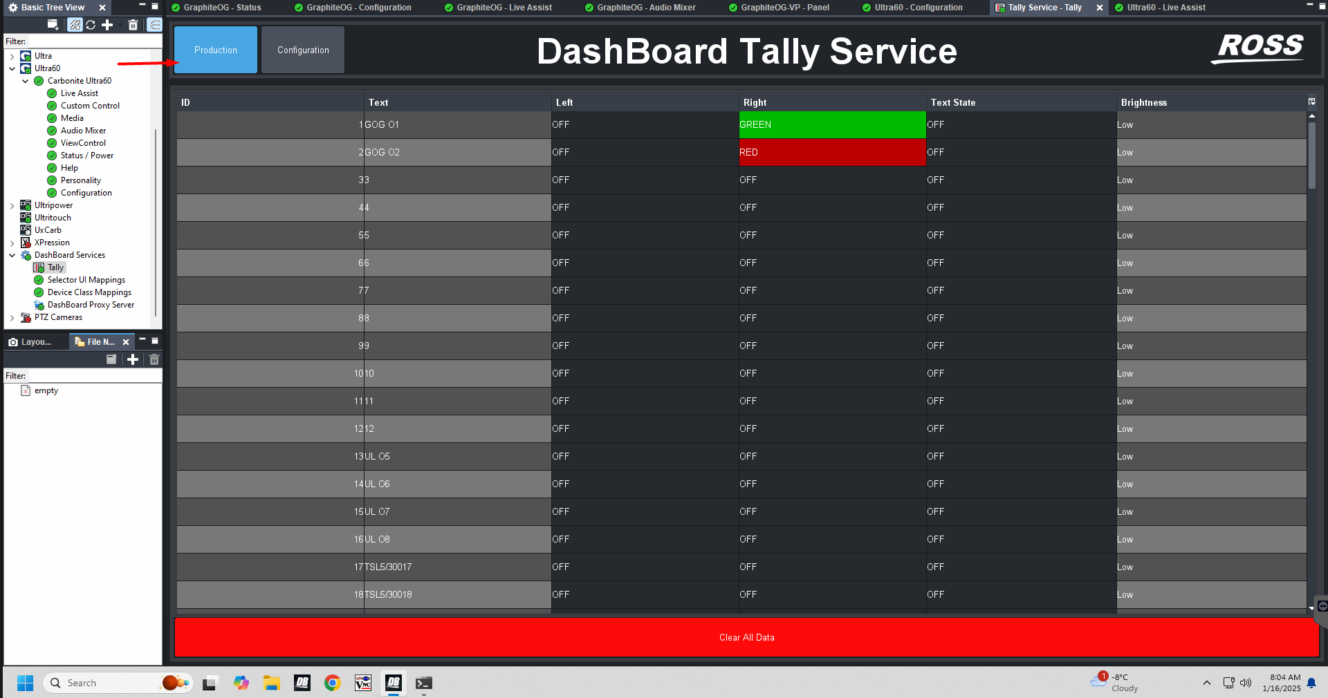1328x698 pixels.
Task: Click the Ultritouch device icon
Action: (x=26, y=218)
